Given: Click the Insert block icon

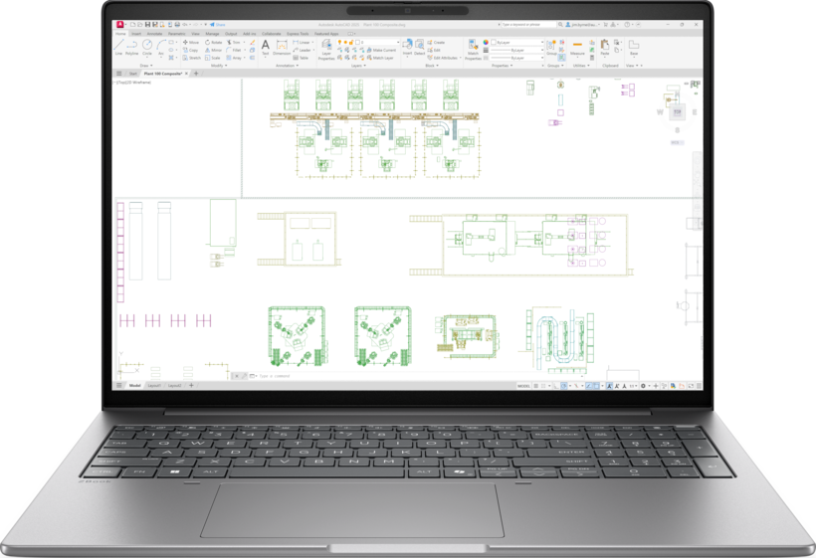Looking at the screenshot, I should tap(407, 47).
